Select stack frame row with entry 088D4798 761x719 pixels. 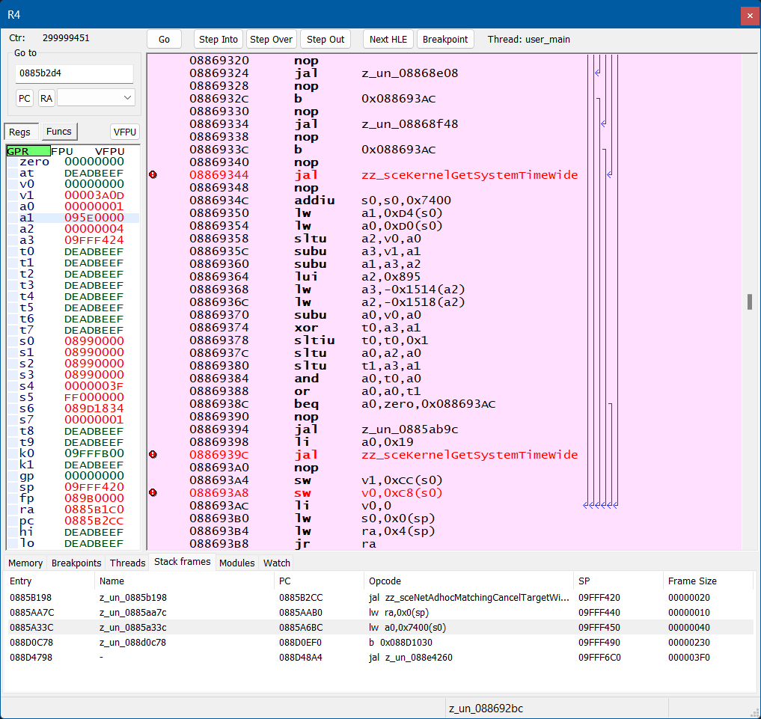[x=380, y=658]
